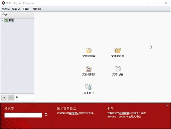The image size is (171, 129).
Task: Click the 技术支持论坛 heading
Action: pos(66,108)
